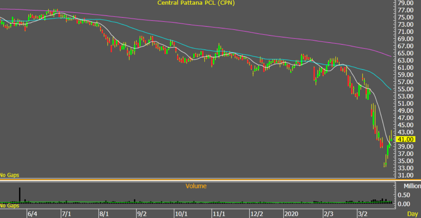Click the Day timeframe label

pos(412,214)
